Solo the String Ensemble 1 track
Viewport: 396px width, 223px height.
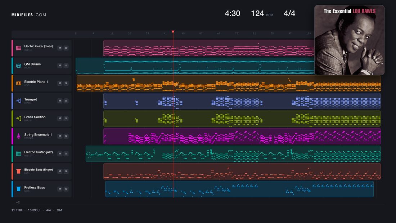click(66, 136)
